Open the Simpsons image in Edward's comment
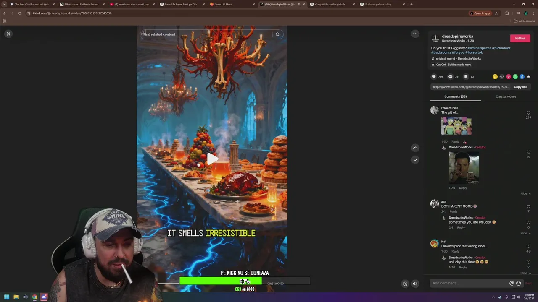This screenshot has height=302, width=538. click(x=456, y=126)
